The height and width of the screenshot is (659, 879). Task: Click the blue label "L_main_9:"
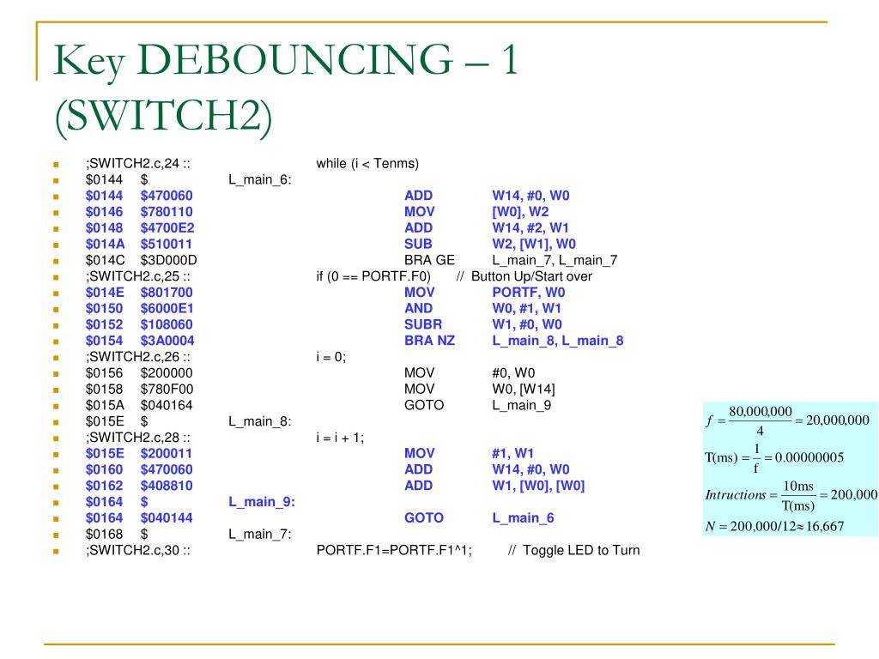[x=261, y=502]
